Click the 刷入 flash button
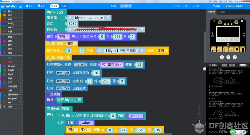The width and height of the screenshot is (250, 135). (x=185, y=6)
